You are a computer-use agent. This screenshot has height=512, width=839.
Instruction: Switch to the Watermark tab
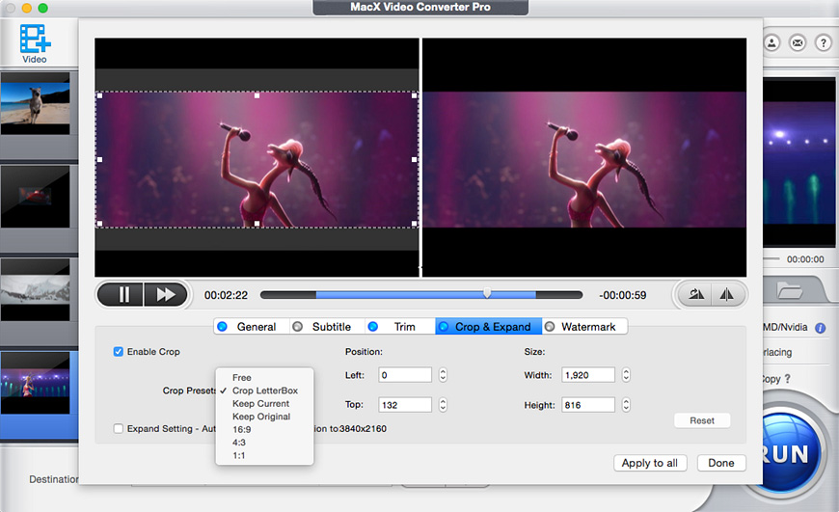tap(584, 326)
